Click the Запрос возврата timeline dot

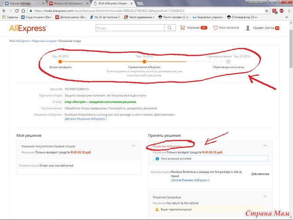60,62
